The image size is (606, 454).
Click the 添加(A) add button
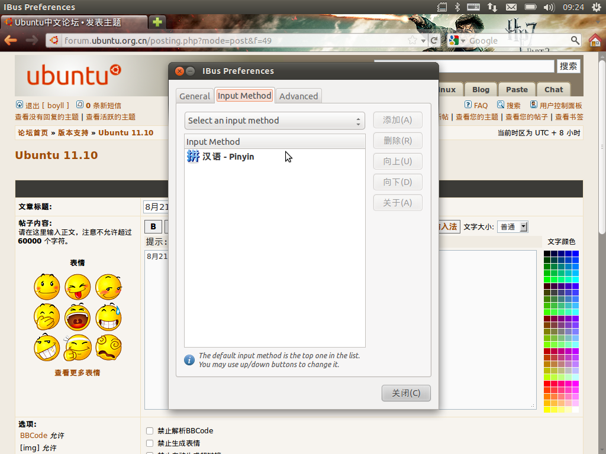398,120
